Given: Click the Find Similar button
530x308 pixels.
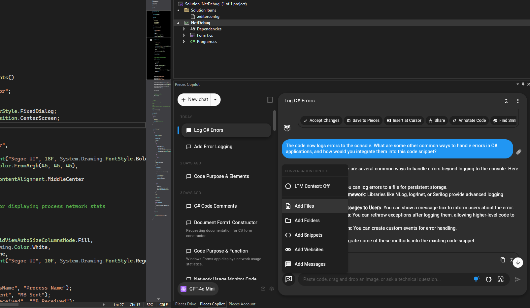Looking at the screenshot, I should (x=505, y=120).
